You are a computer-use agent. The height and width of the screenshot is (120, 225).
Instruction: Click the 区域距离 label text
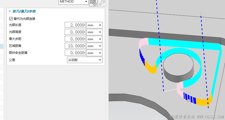(15, 46)
